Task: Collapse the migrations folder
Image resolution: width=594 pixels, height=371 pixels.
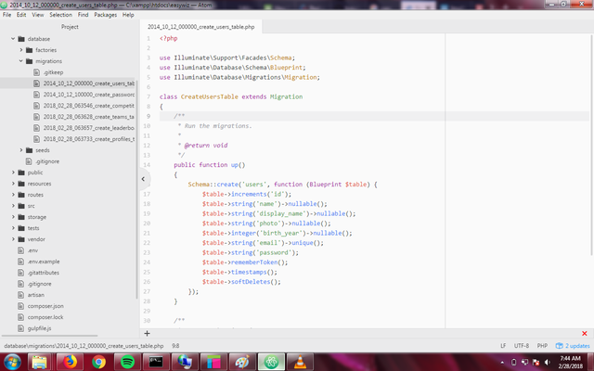Action: 48,60
